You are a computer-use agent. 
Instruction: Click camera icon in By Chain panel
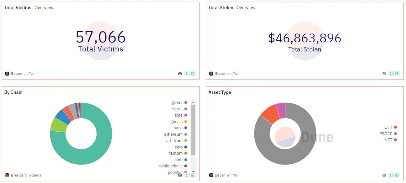click(180, 175)
